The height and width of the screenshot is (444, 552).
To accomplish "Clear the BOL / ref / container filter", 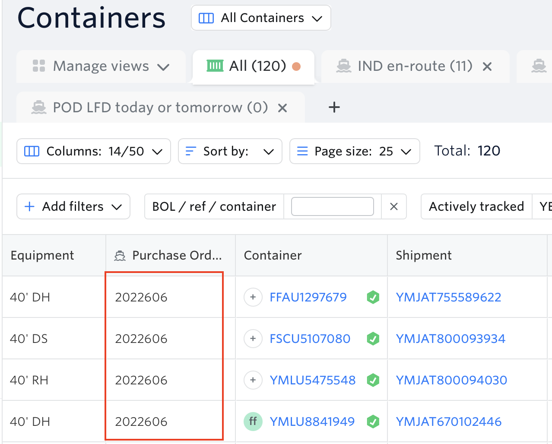I will point(393,206).
